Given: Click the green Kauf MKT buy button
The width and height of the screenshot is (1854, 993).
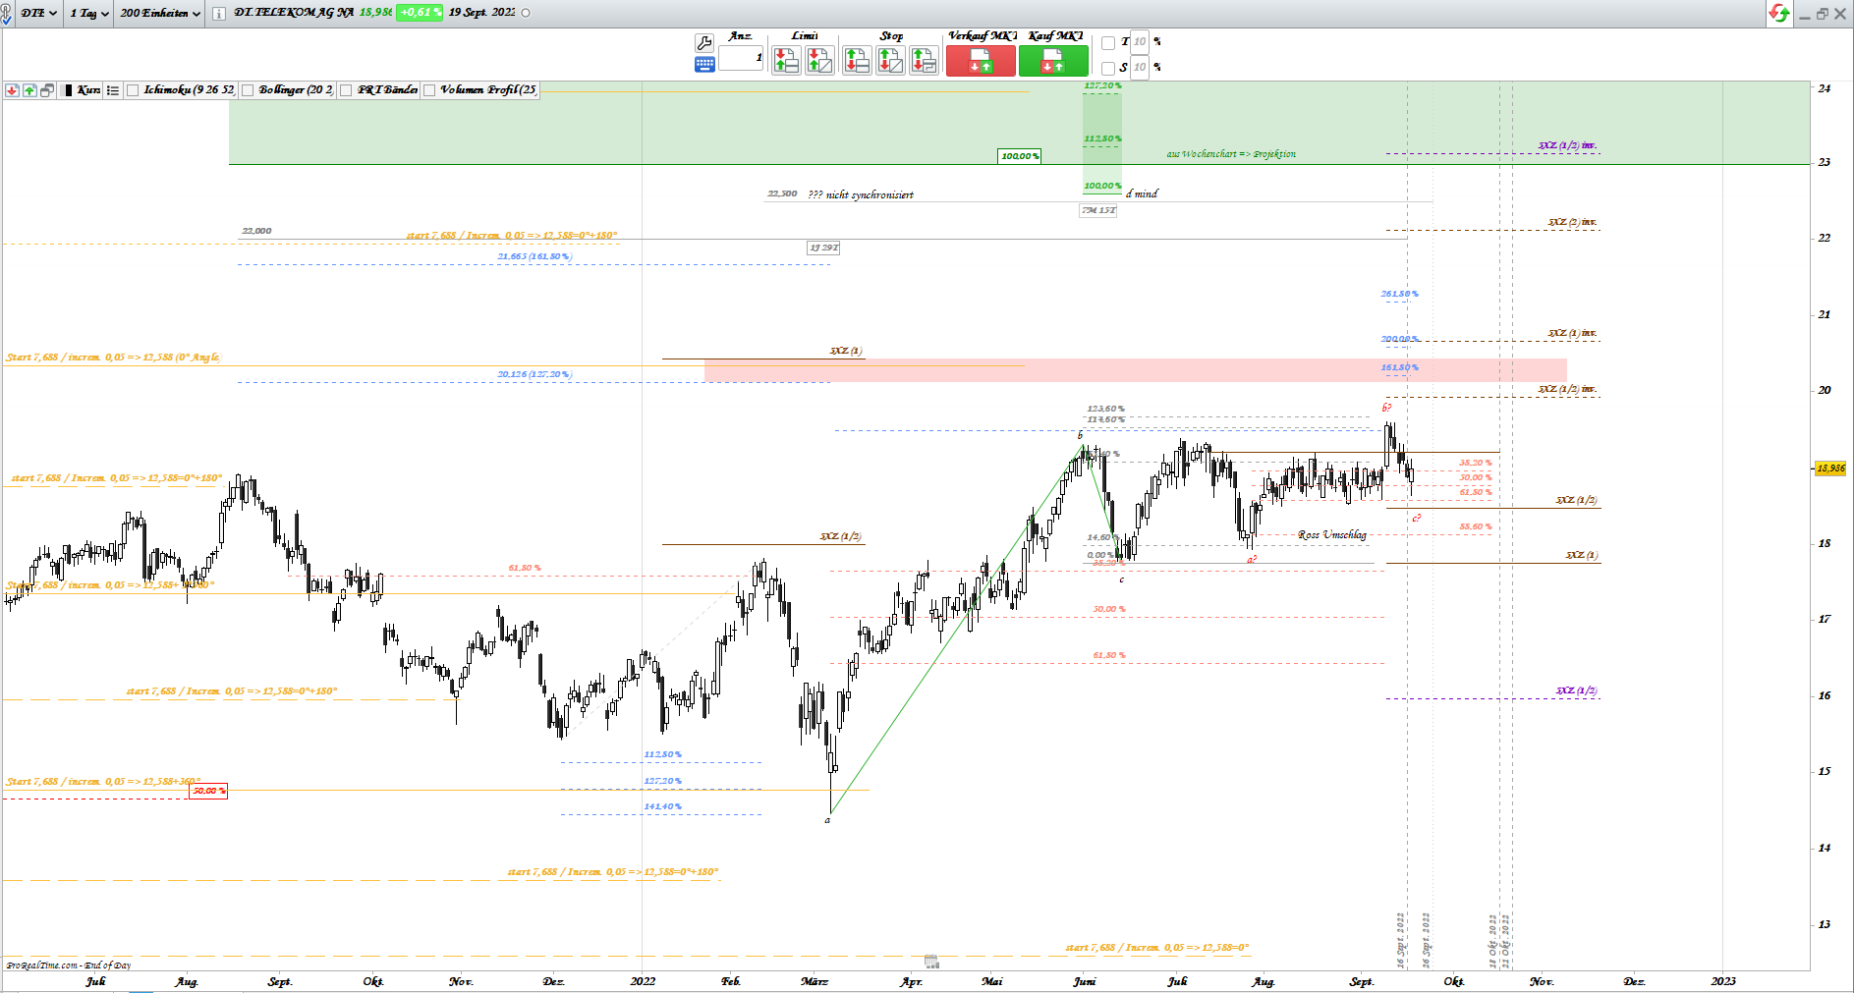Looking at the screenshot, I should [x=1053, y=61].
